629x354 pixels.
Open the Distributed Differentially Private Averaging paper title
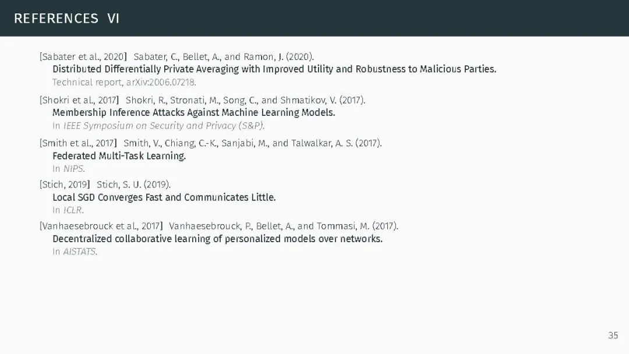pos(274,69)
